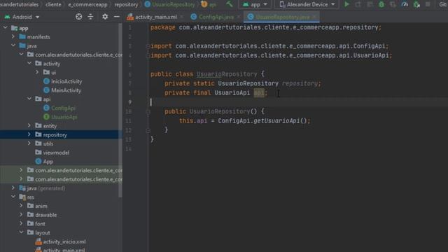Expand the entity package arrow
The image size is (448, 252).
[x=29, y=125]
